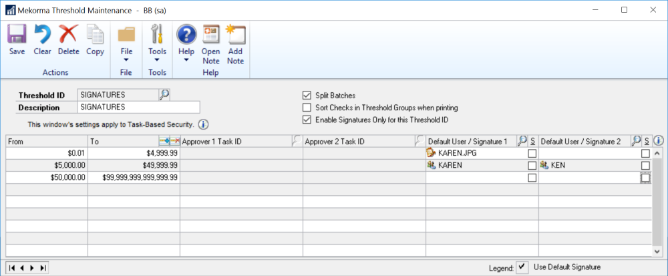The image size is (668, 276).
Task: Open Approver 2 Task ID lookup
Action: tap(420, 141)
